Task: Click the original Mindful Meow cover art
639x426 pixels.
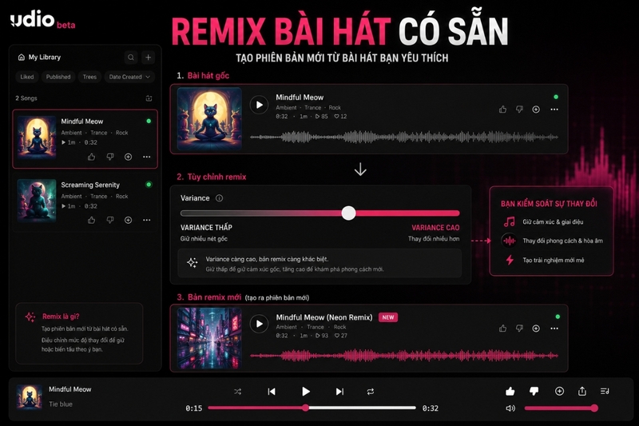Action: (x=209, y=118)
